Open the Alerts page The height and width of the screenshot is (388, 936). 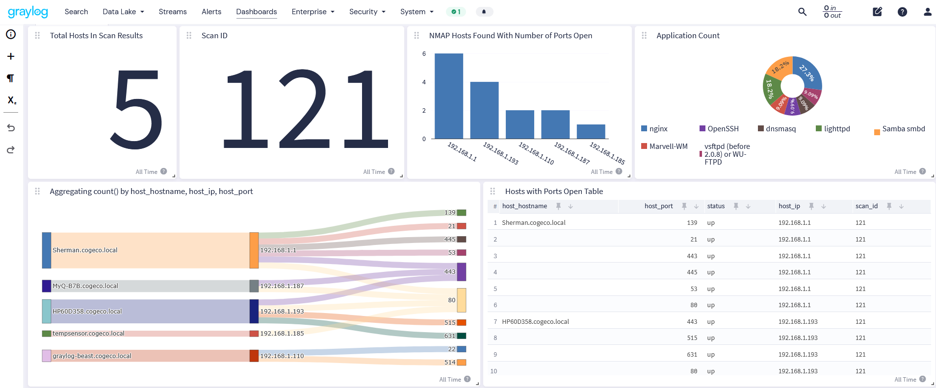click(211, 12)
